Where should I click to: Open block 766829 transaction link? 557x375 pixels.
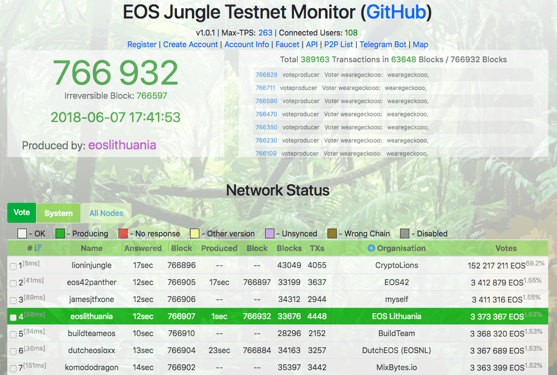point(267,75)
